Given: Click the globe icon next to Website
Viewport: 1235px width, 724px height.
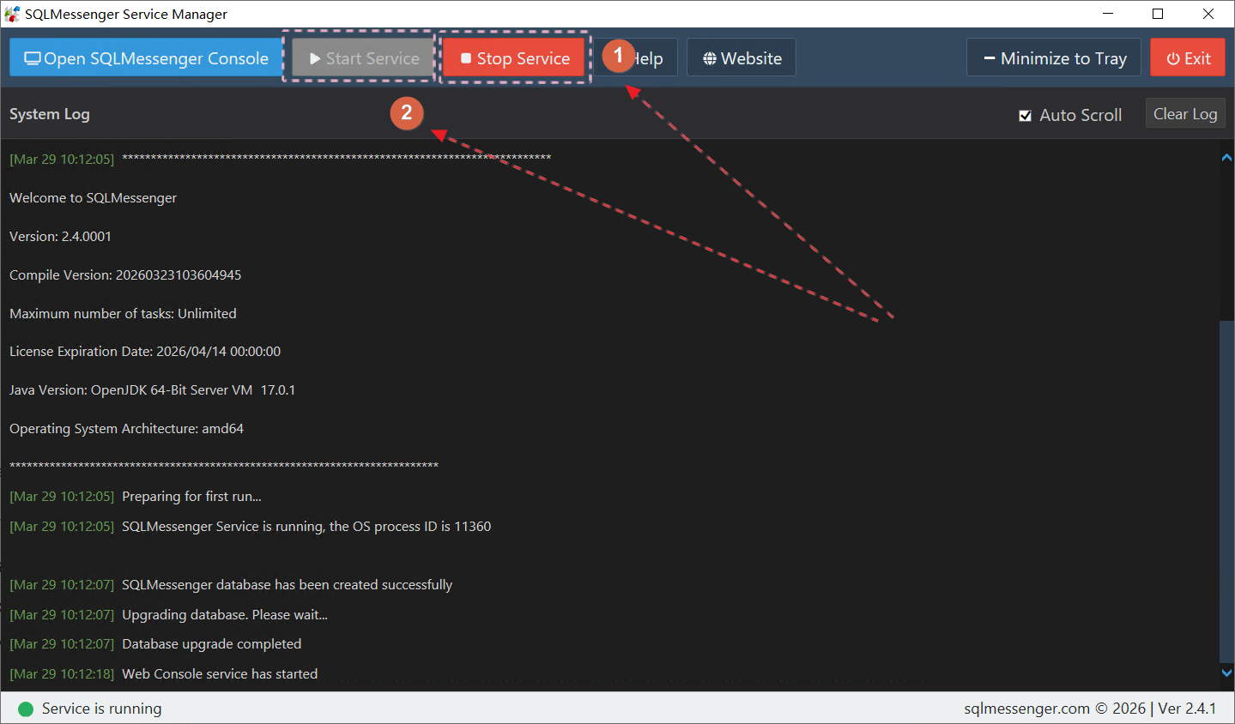Looking at the screenshot, I should coord(711,57).
